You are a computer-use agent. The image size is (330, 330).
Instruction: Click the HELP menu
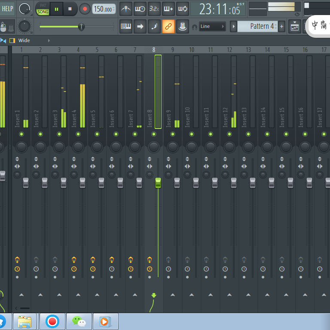[7, 9]
